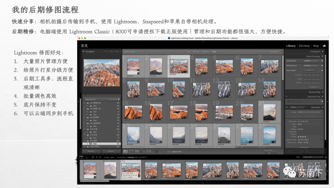Toggle the eye icon beside Metadata Default
The image size is (334, 188).
pos(287,107)
